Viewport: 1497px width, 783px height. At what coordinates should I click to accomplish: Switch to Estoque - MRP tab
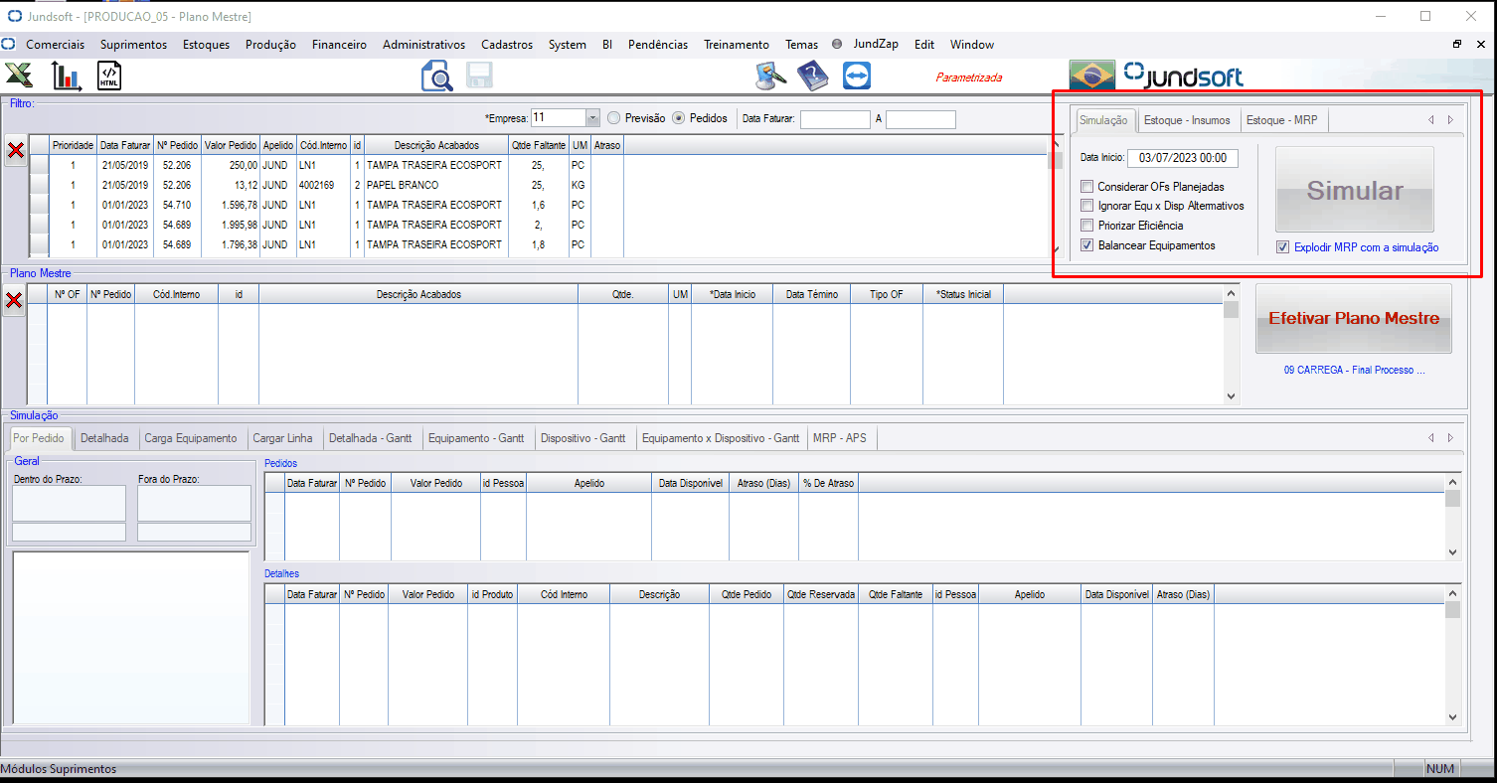1282,120
